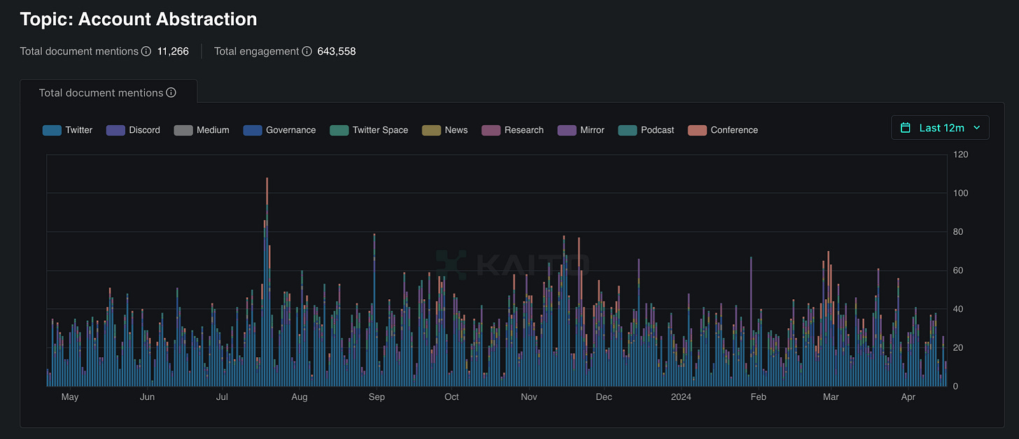1019x439 pixels.
Task: Click the Discord legend label
Action: pos(145,130)
